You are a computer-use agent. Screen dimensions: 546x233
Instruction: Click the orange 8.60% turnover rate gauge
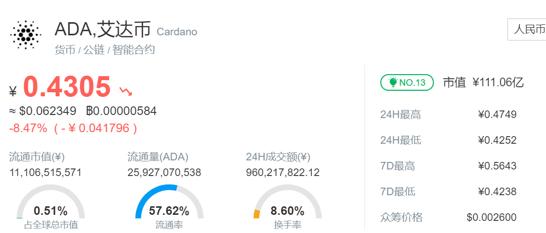click(287, 202)
